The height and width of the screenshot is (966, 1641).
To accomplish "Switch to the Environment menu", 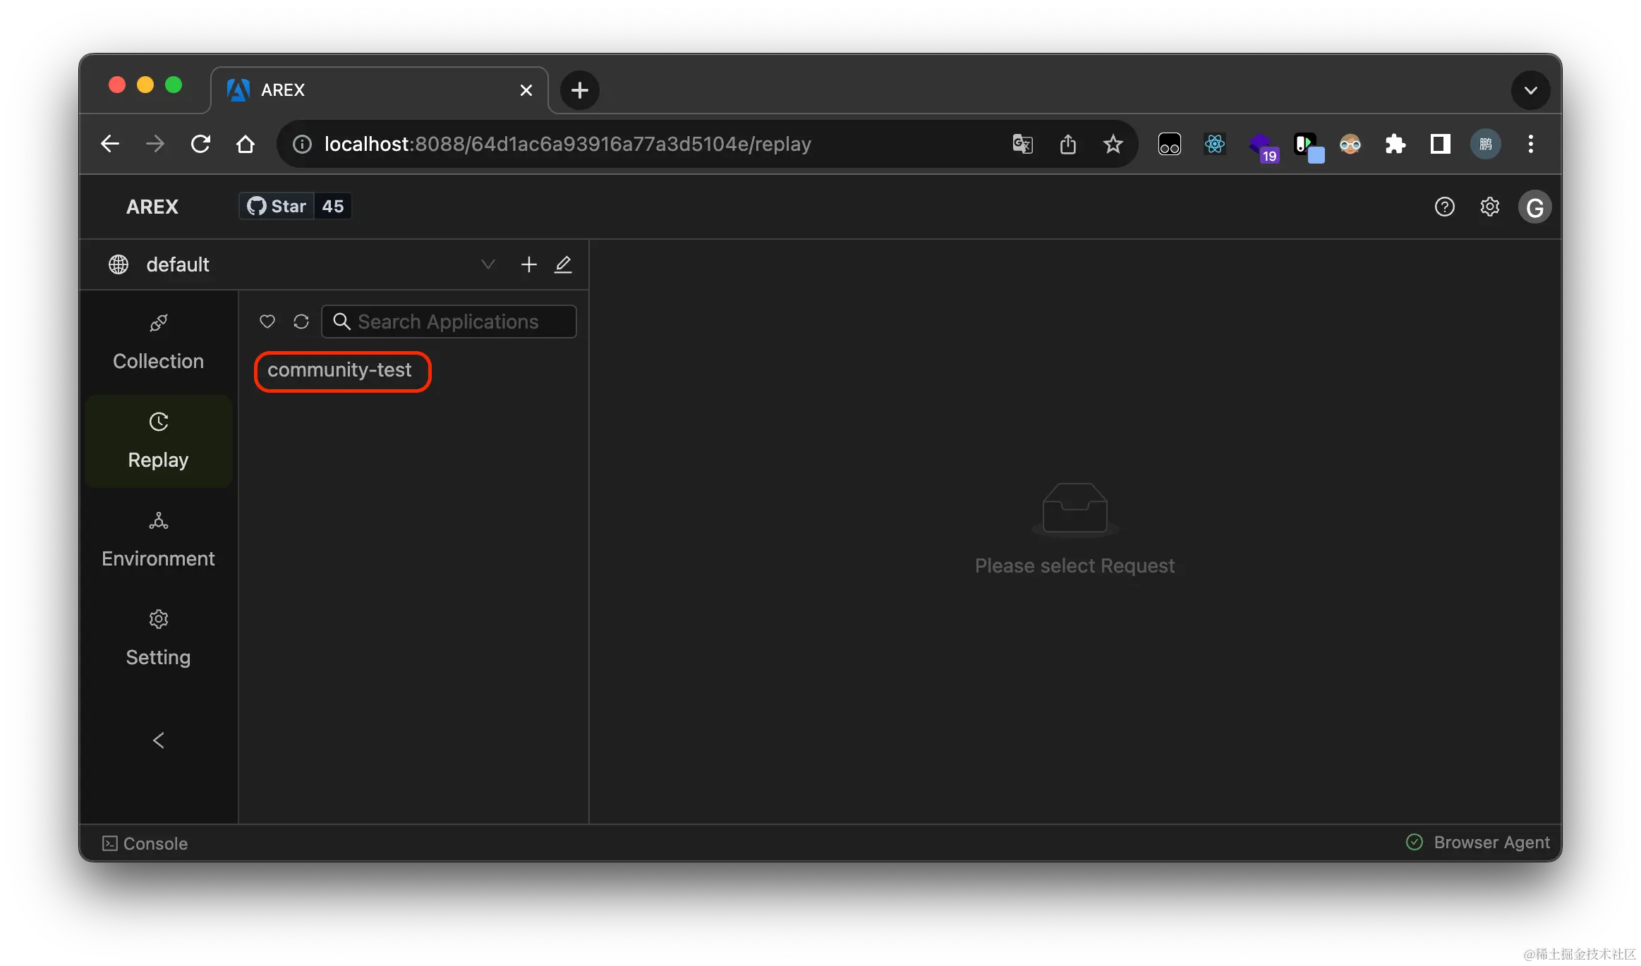I will (x=159, y=540).
